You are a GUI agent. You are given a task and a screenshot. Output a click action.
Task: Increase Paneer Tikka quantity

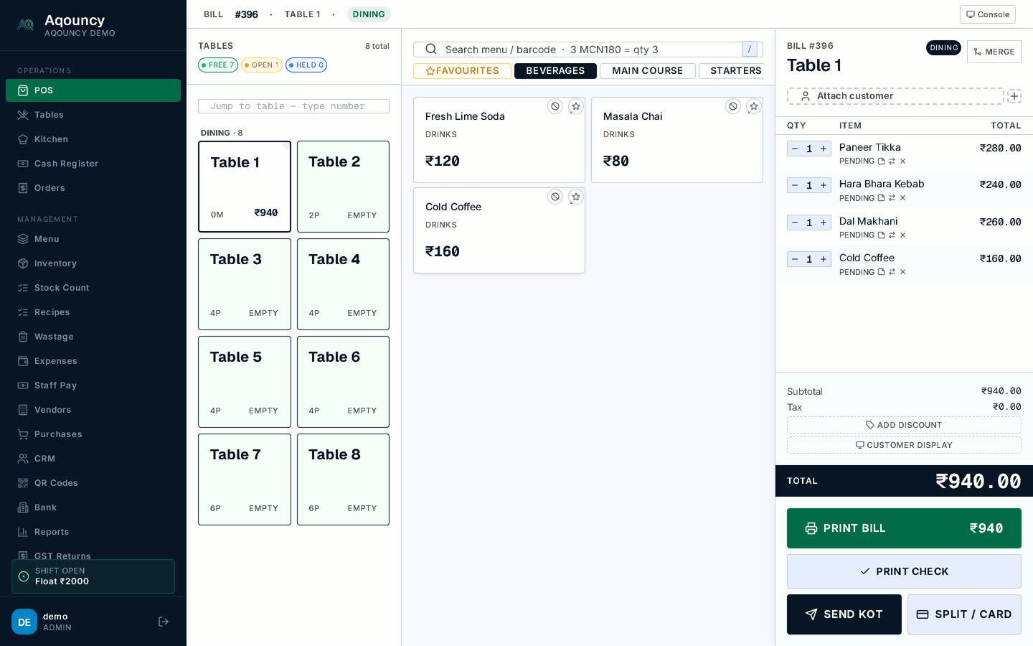(824, 149)
